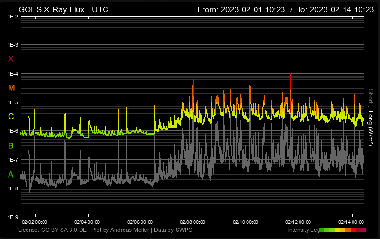Click the GOES X-Ray Flux - UTC title
380x239 pixels.
[x=63, y=9]
